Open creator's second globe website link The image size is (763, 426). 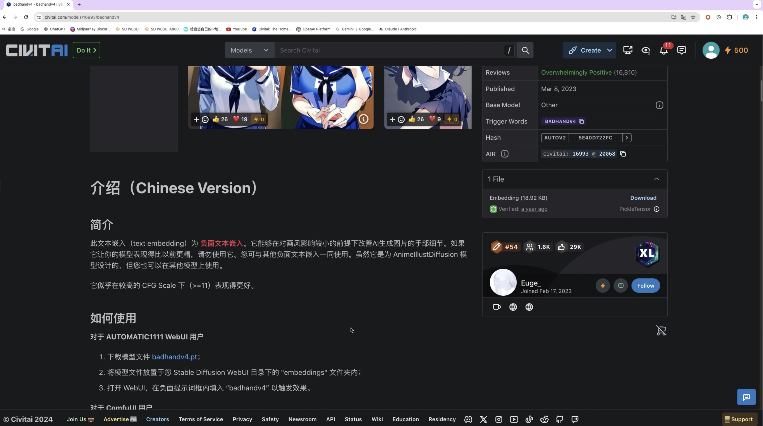coord(529,307)
